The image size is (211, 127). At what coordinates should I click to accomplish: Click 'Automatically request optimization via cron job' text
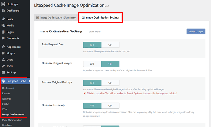[107, 52]
